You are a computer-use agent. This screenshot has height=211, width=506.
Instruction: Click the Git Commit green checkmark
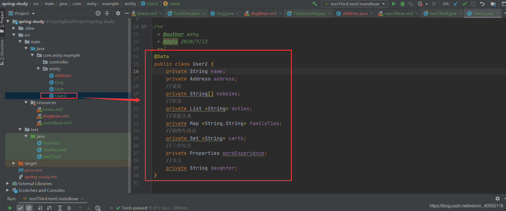(x=465, y=4)
